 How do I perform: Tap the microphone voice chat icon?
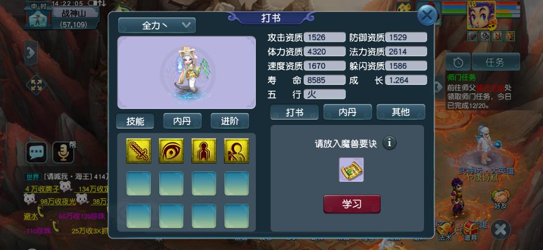coord(63,152)
